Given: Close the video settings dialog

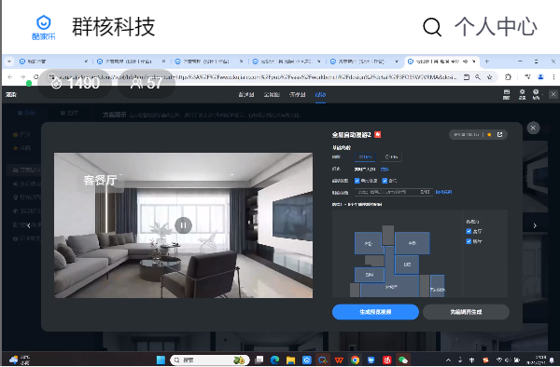Looking at the screenshot, I should (533, 128).
